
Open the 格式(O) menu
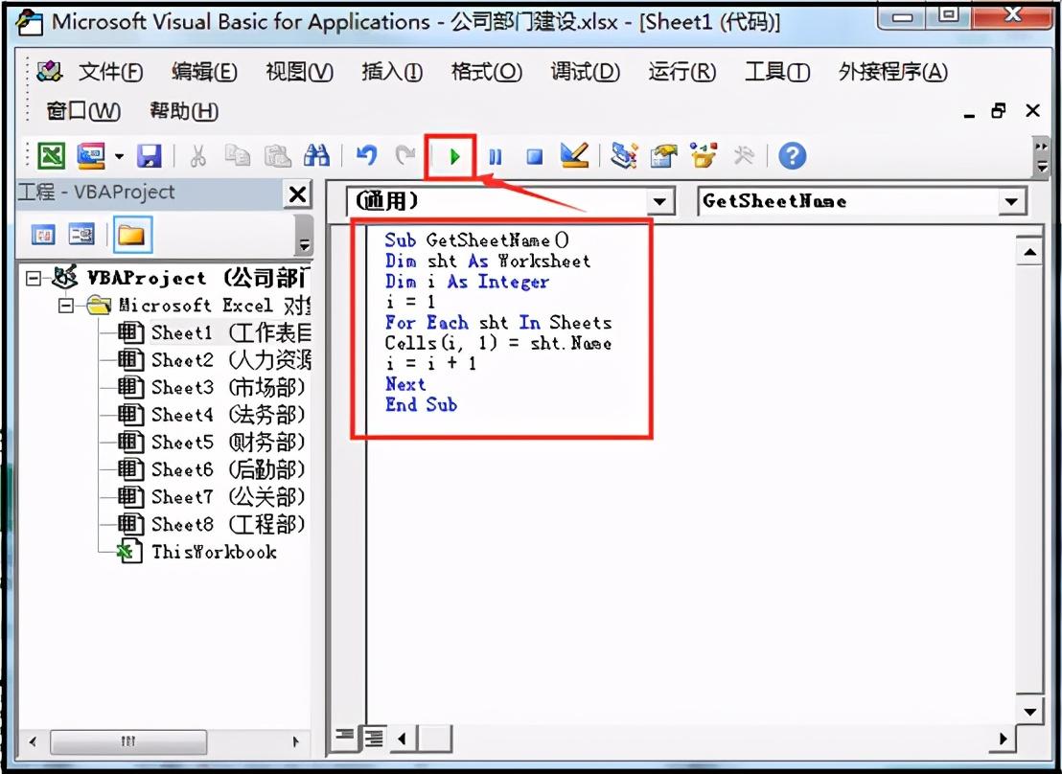point(486,71)
